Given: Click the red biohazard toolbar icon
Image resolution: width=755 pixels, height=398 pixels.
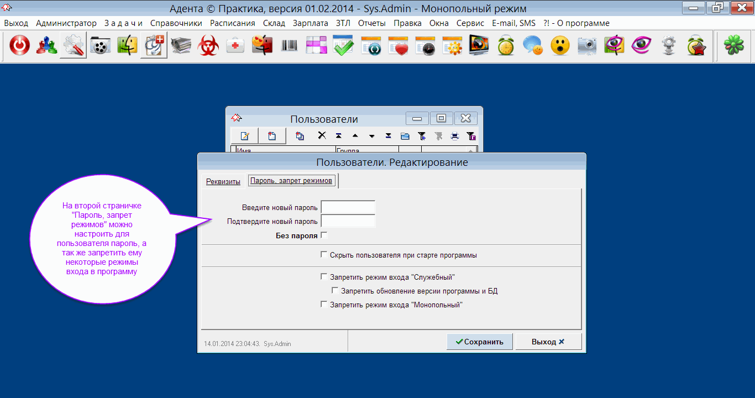Looking at the screenshot, I should pos(208,46).
